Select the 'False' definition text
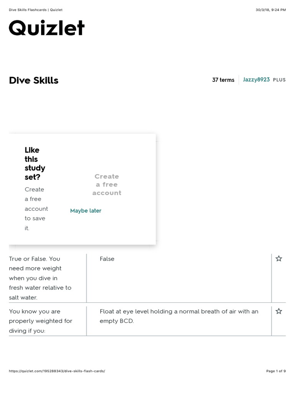 click(x=107, y=259)
